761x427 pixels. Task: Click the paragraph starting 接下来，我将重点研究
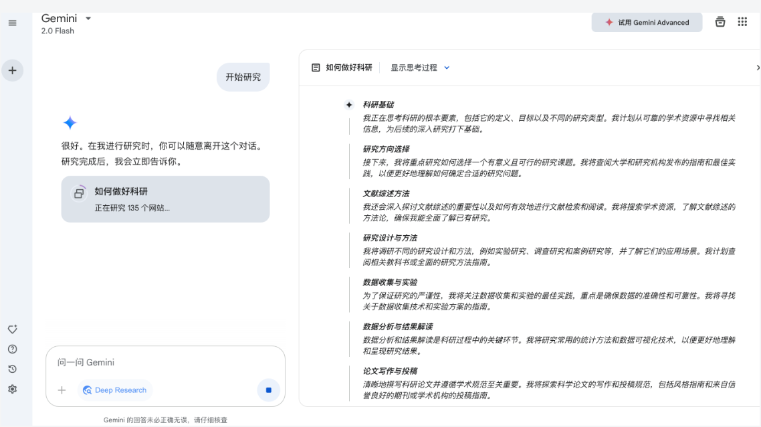[549, 168]
